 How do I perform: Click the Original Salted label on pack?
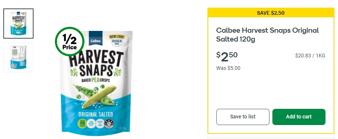point(95,114)
